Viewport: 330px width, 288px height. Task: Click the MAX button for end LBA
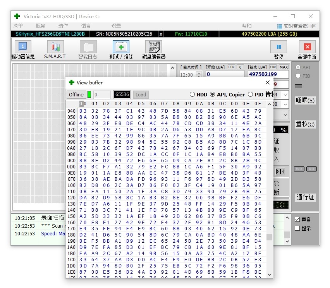pos(284,67)
